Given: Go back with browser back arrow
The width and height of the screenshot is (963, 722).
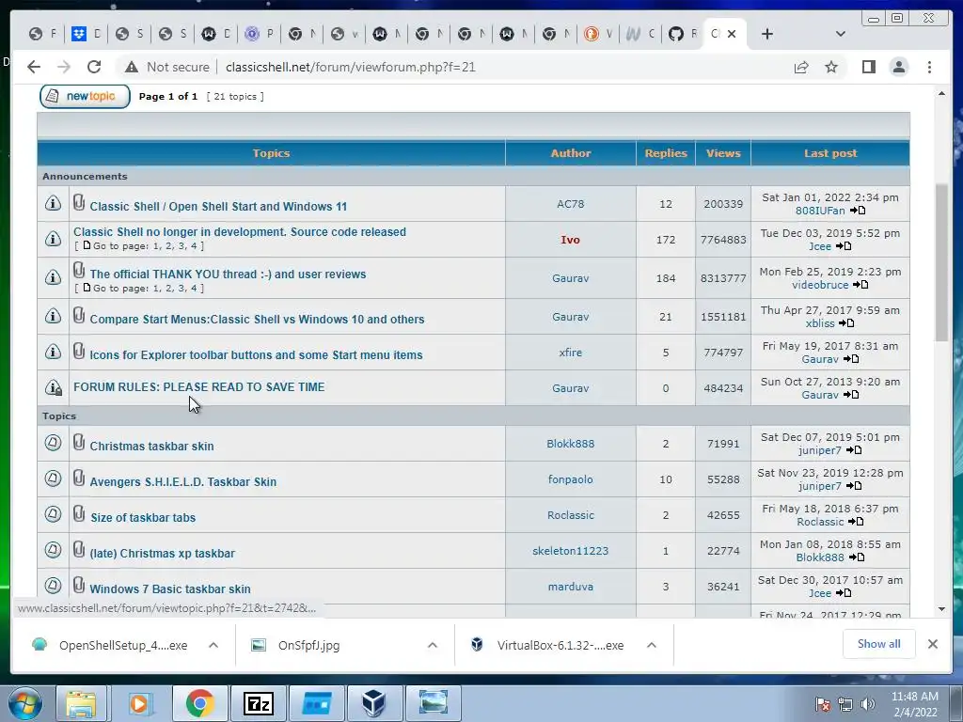Looking at the screenshot, I should [x=34, y=67].
